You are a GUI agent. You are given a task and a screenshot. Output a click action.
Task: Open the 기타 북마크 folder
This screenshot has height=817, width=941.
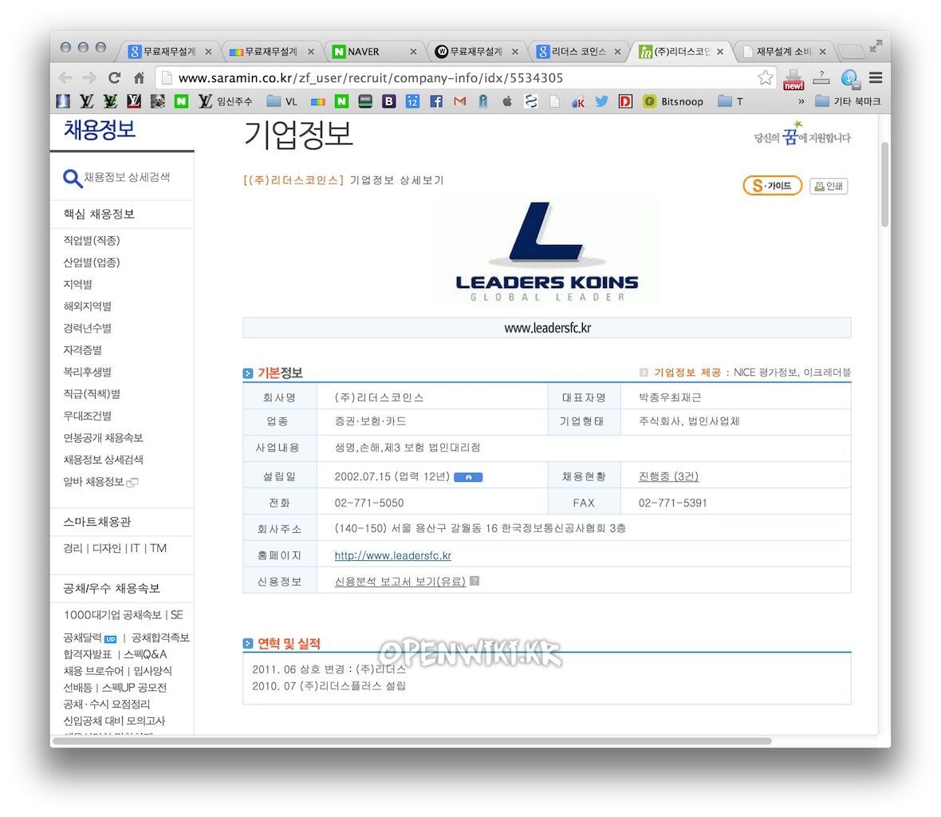click(x=848, y=101)
